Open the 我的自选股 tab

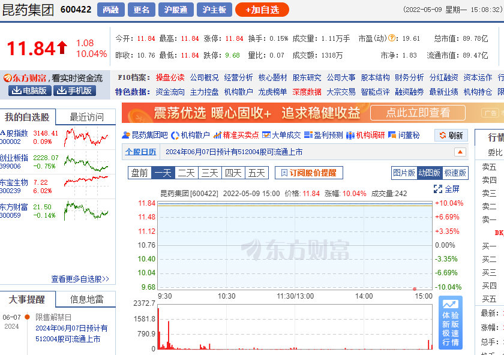pyautogui.click(x=28, y=117)
